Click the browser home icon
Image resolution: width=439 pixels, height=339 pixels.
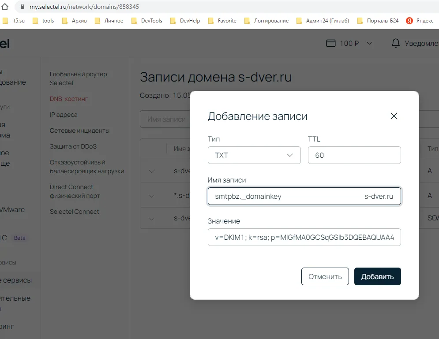(5, 7)
